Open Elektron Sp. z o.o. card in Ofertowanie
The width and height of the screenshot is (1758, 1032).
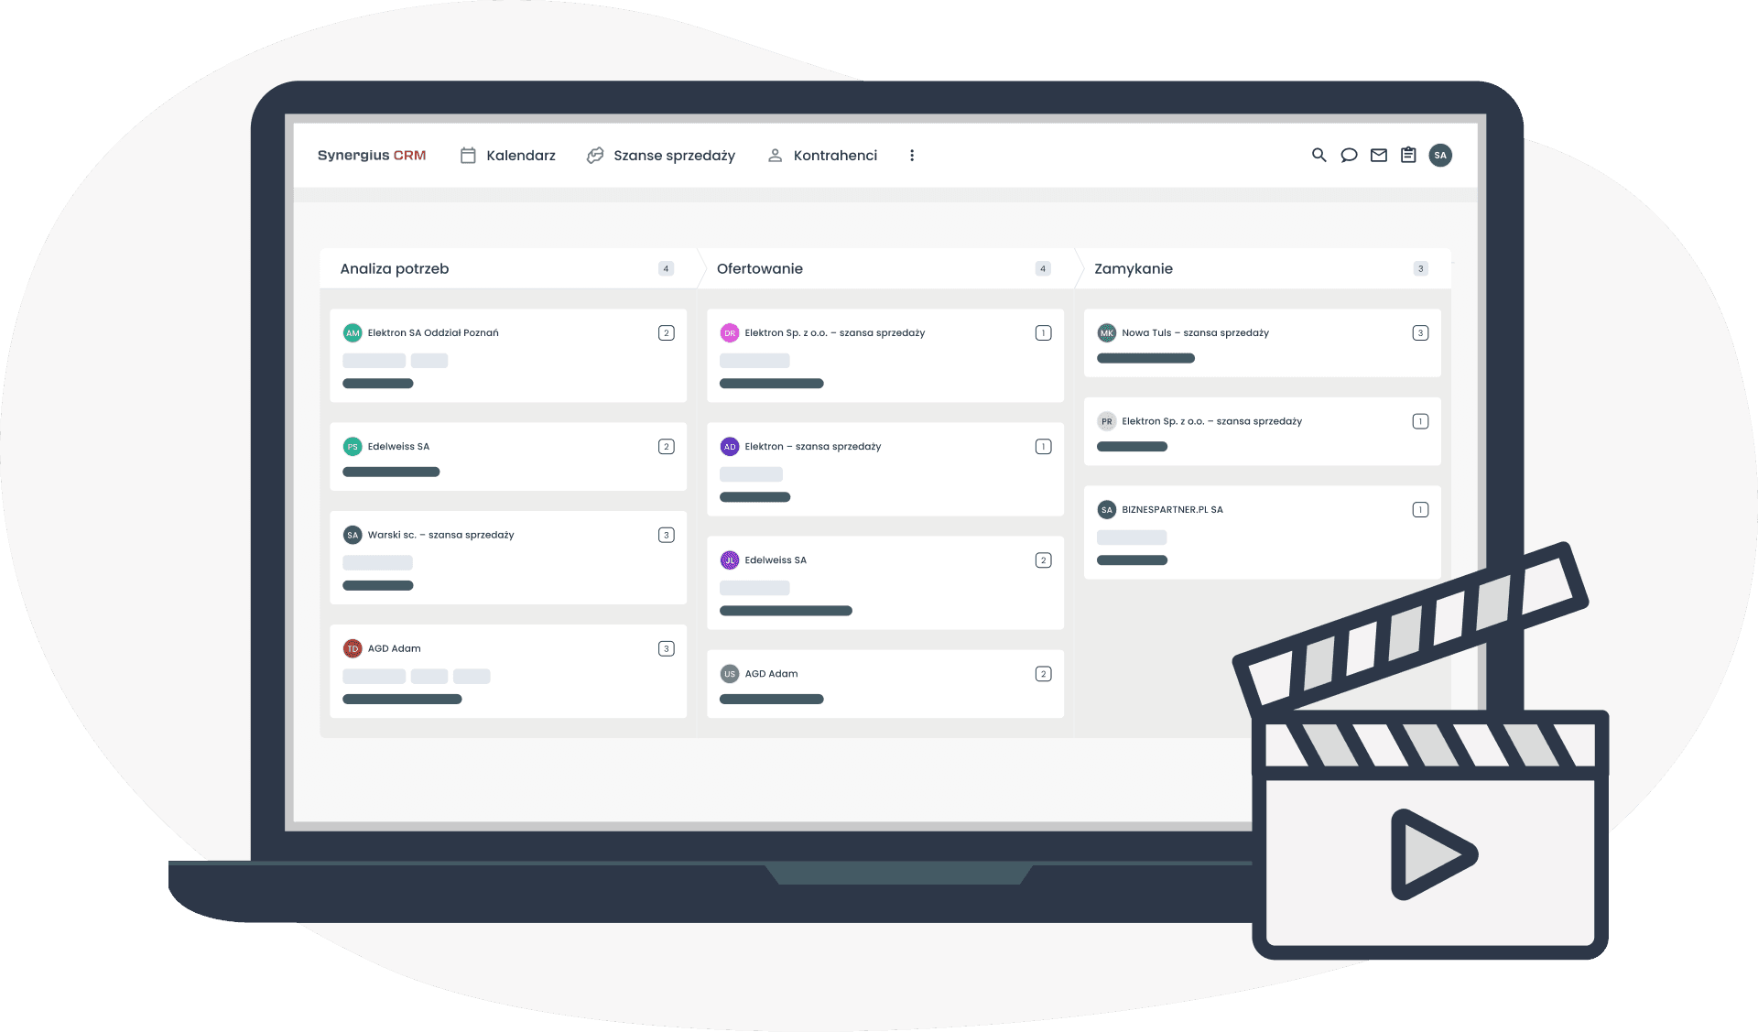(x=885, y=355)
